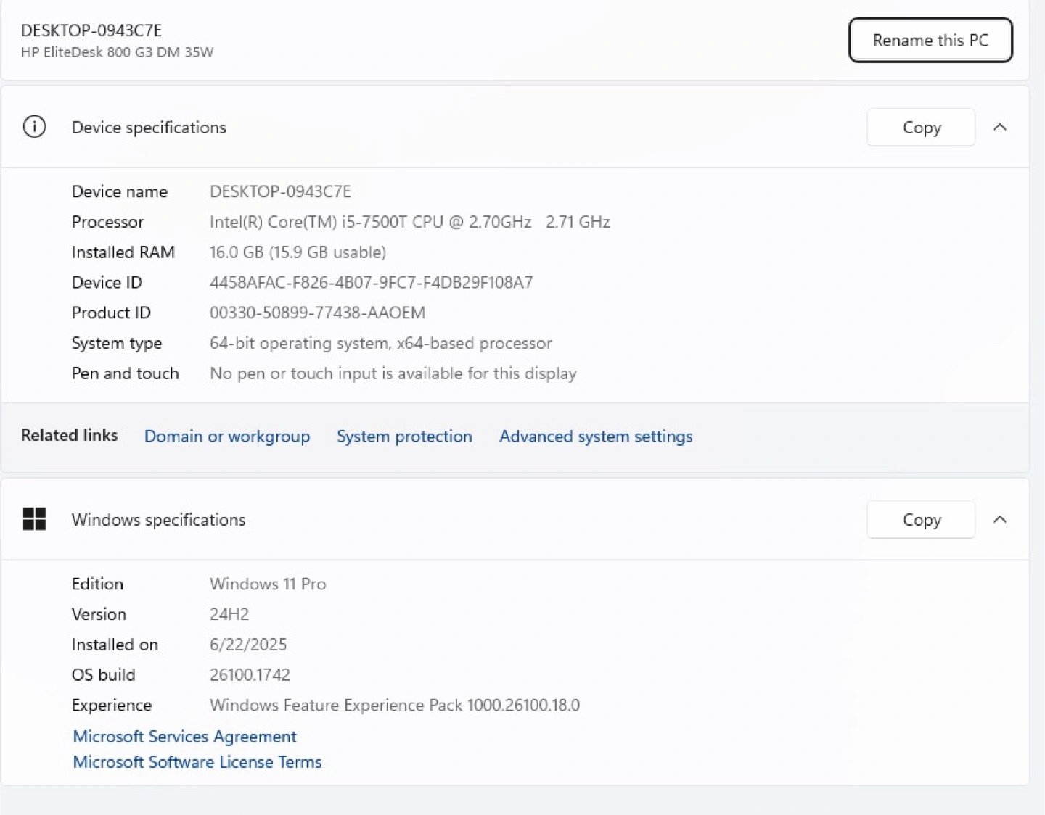The width and height of the screenshot is (1045, 815).
Task: Click the Device name label
Action: (120, 191)
